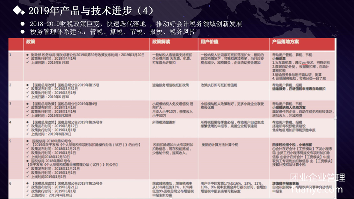The height and width of the screenshot is (199, 354).
Task: Click the "个人所得税扣缴申报管理办法（试行）" line
Action: point(72,165)
